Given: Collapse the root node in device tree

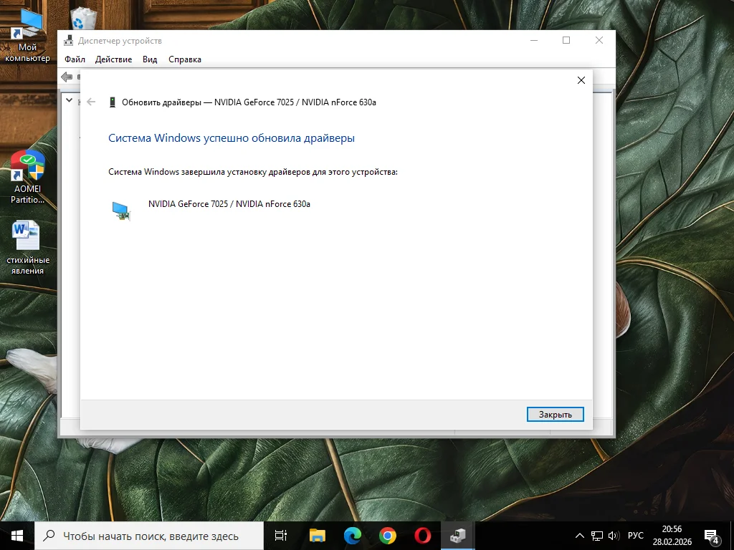Looking at the screenshot, I should 70,100.
